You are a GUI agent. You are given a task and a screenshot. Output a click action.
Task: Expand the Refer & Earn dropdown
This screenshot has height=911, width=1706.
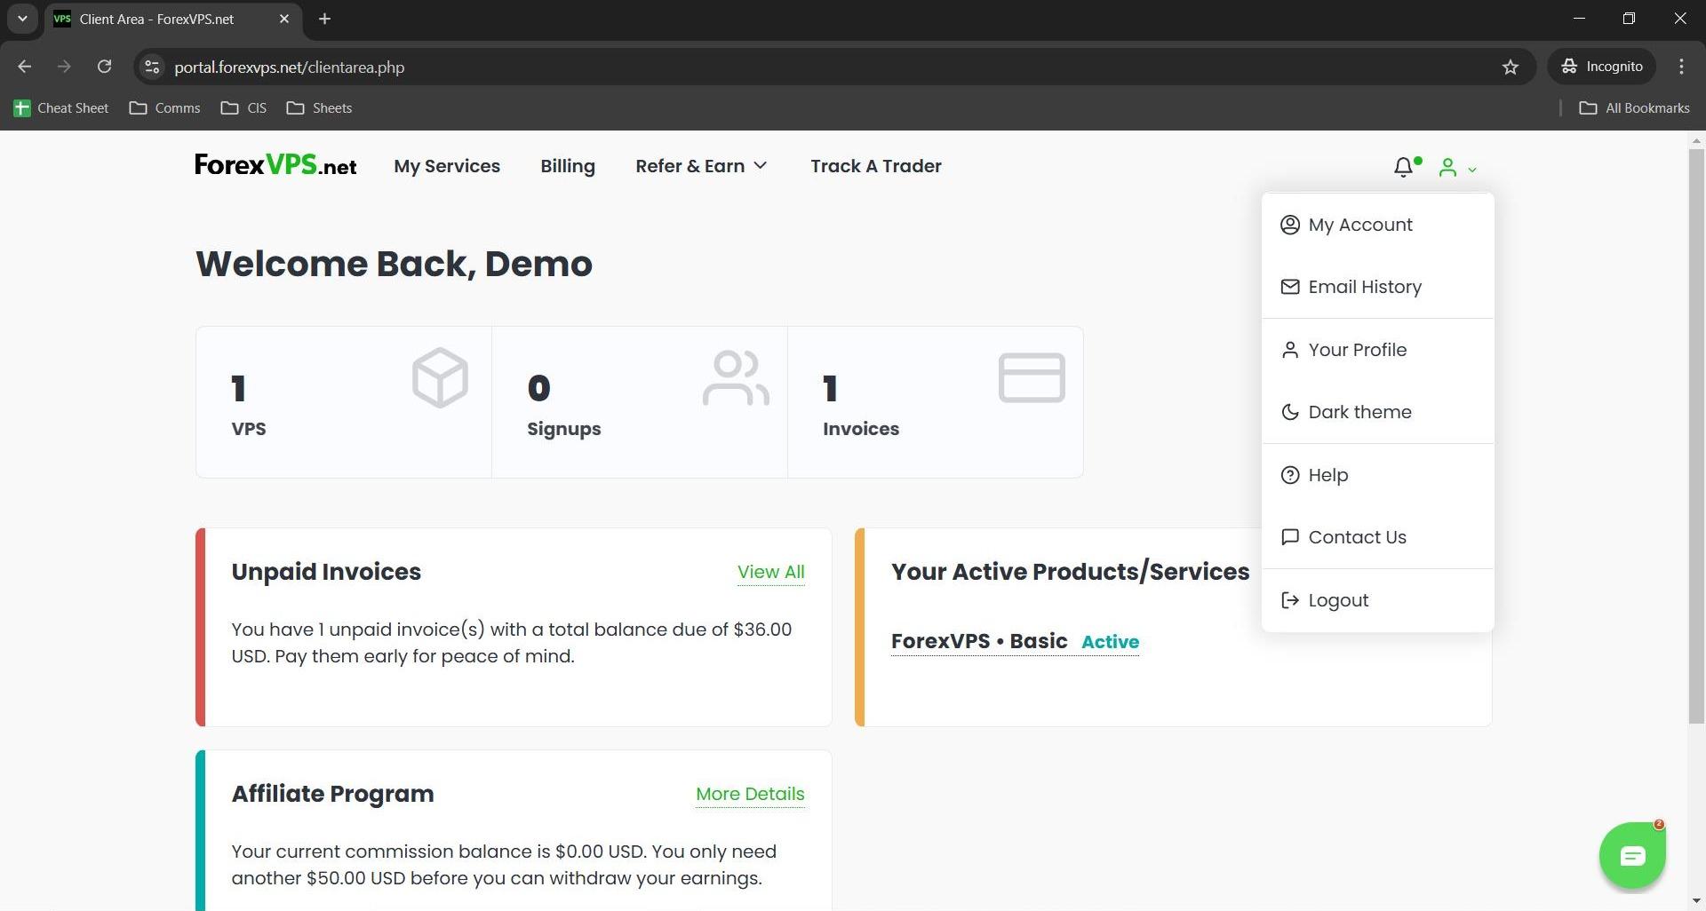pyautogui.click(x=701, y=166)
